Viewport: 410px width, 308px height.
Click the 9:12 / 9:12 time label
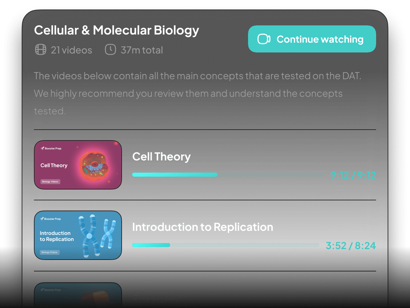coord(353,175)
